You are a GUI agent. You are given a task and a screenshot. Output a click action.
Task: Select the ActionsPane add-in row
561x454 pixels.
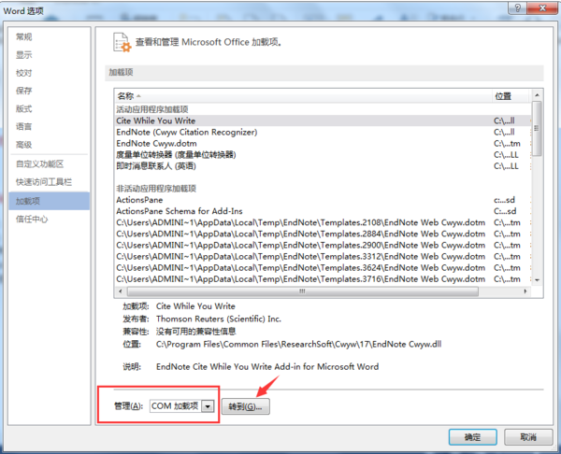click(x=323, y=200)
